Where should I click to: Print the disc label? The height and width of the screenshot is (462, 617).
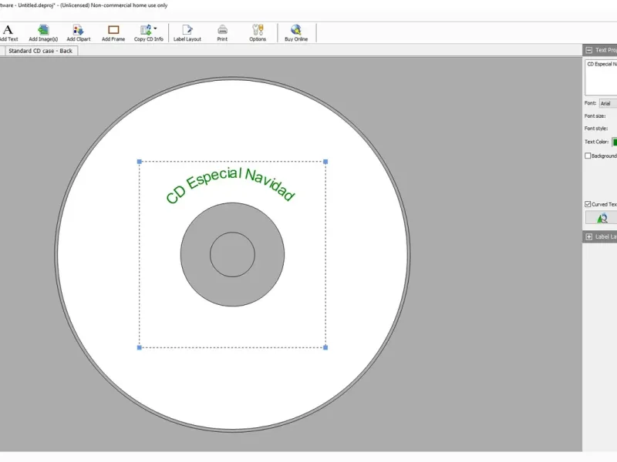point(222,33)
